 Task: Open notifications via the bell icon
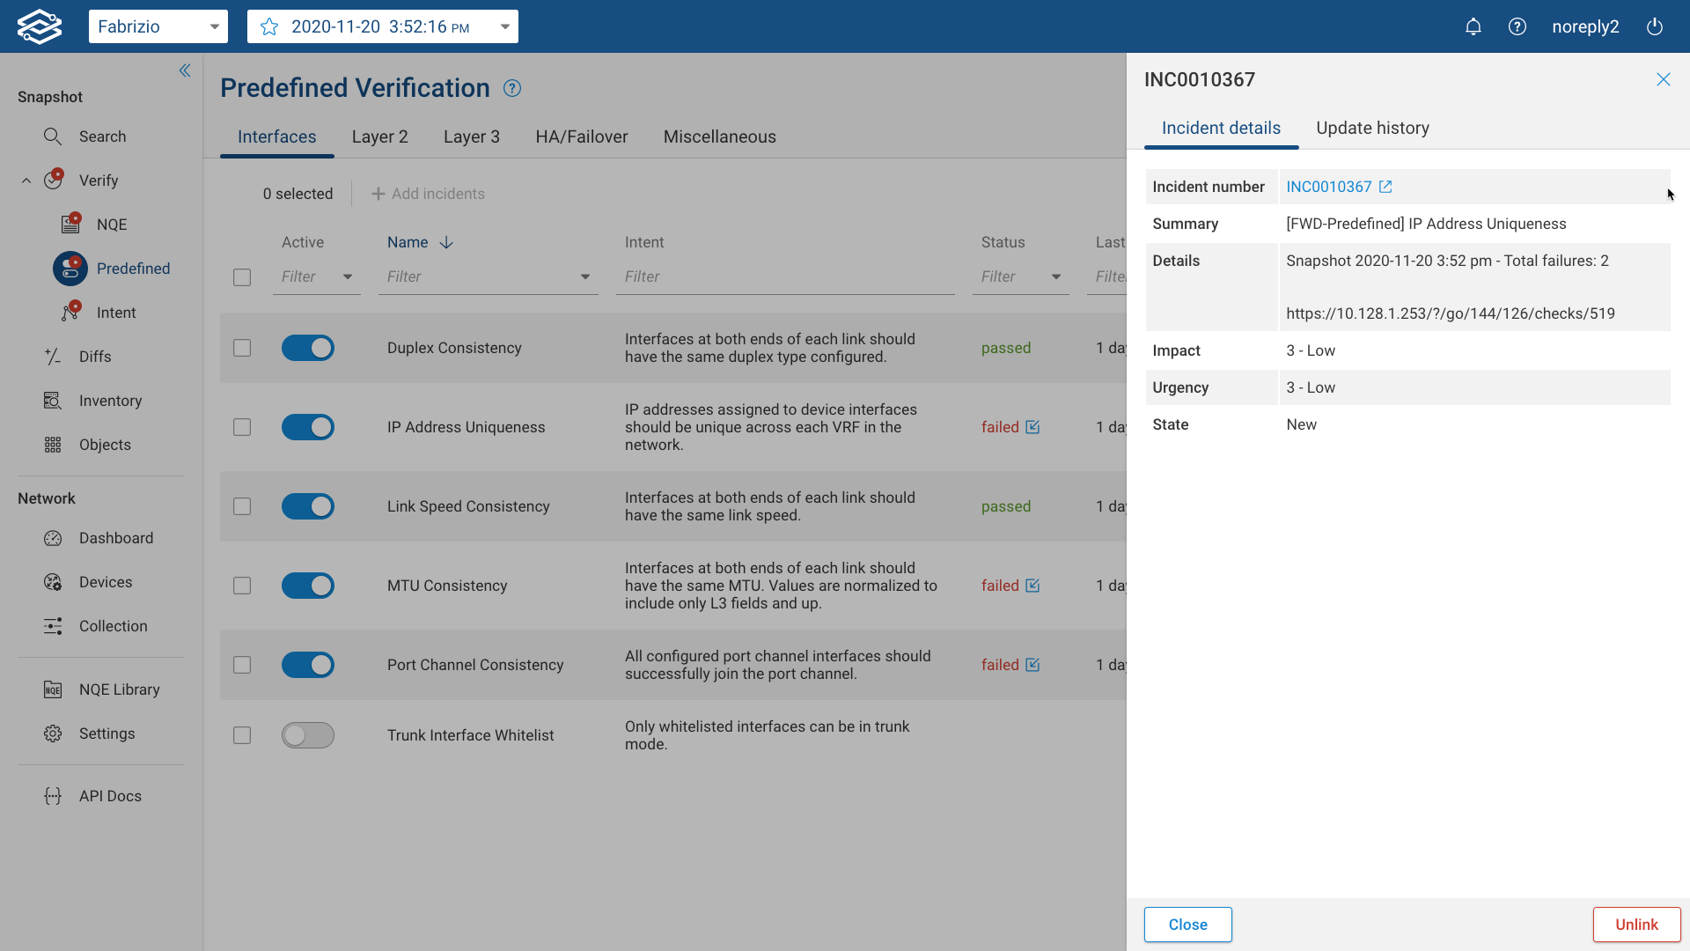1473,26
